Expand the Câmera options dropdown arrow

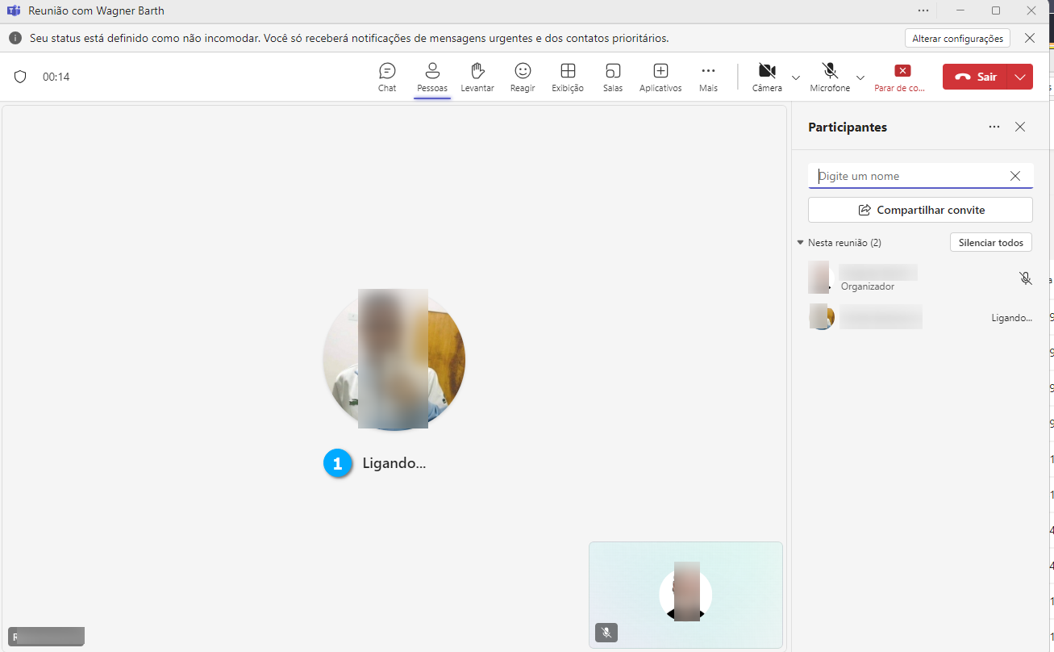(796, 77)
